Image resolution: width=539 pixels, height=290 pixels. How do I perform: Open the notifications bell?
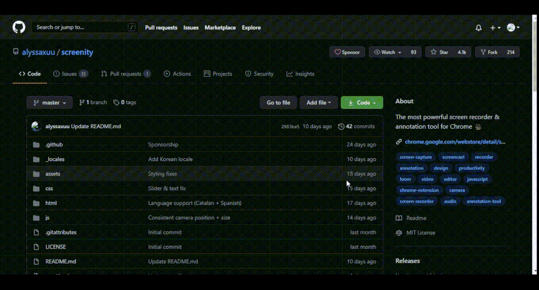(479, 28)
